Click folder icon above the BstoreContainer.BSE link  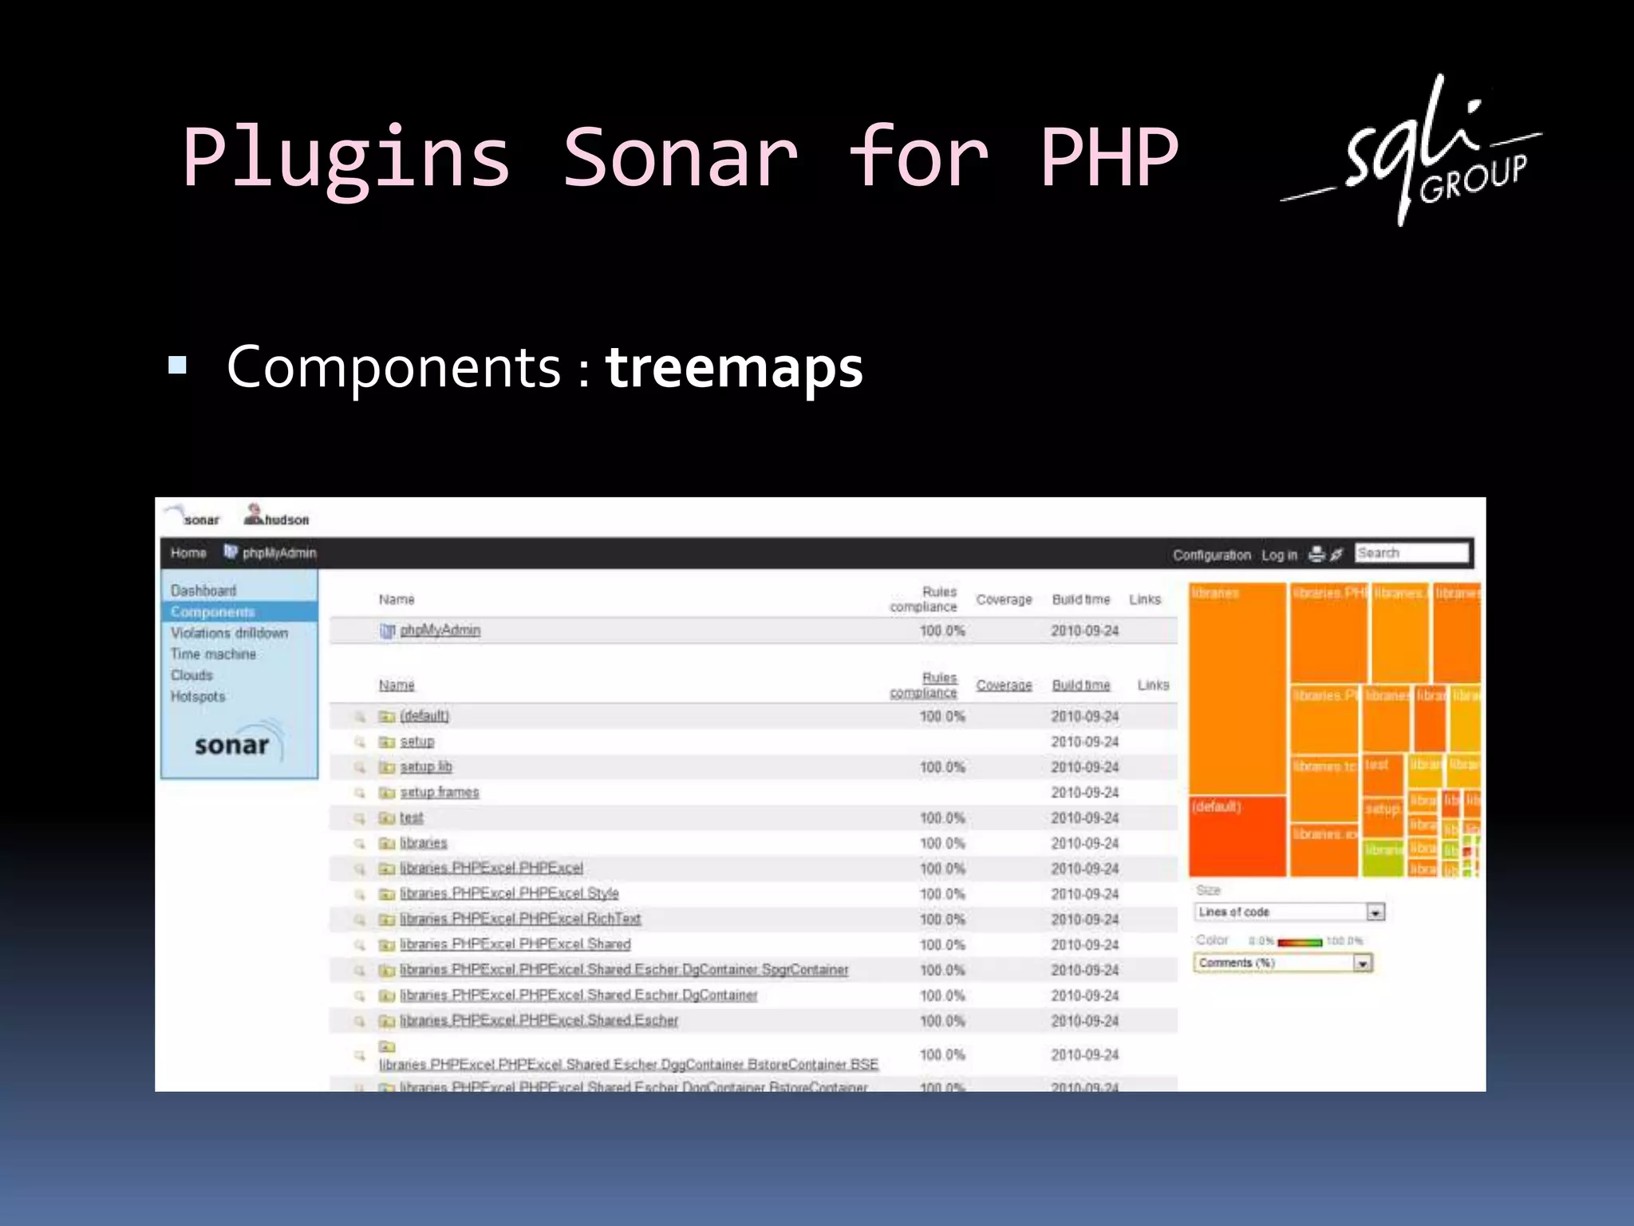(387, 1046)
